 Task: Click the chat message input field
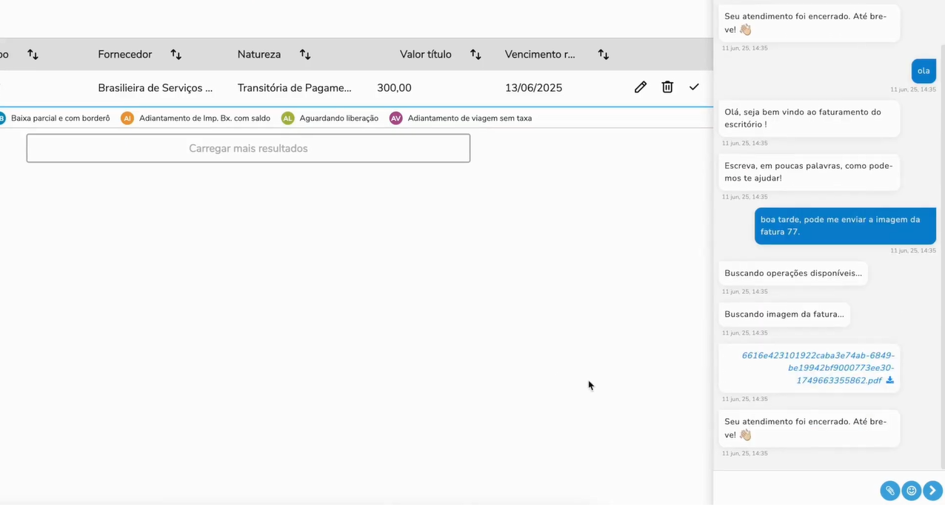click(x=794, y=489)
